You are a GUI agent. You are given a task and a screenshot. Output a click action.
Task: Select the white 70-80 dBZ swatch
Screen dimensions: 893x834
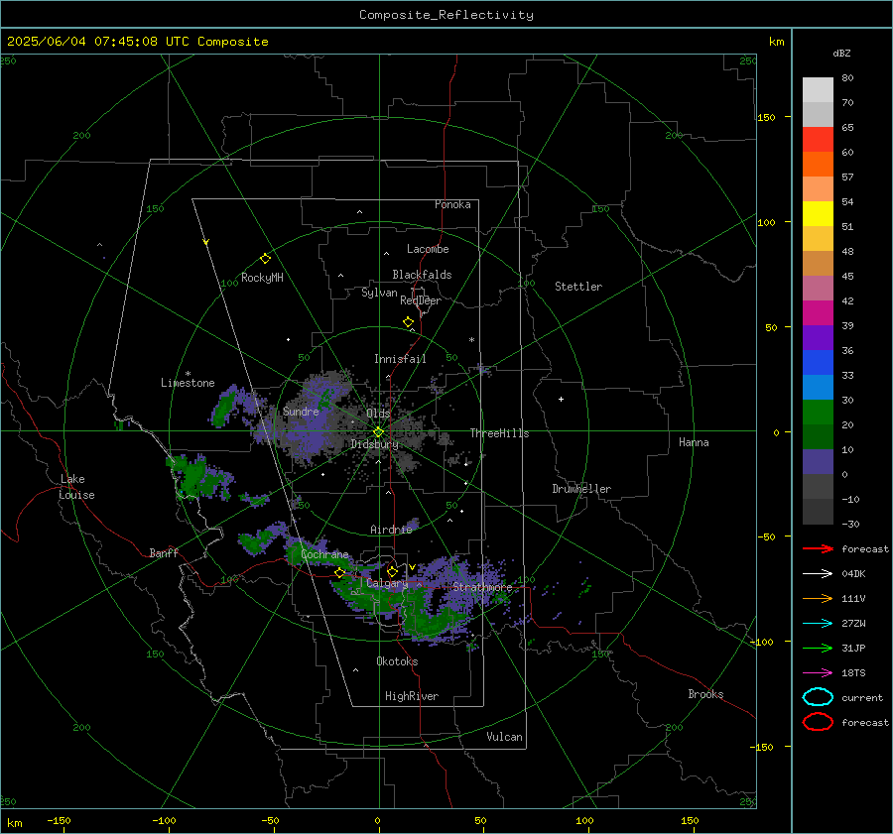(818, 90)
